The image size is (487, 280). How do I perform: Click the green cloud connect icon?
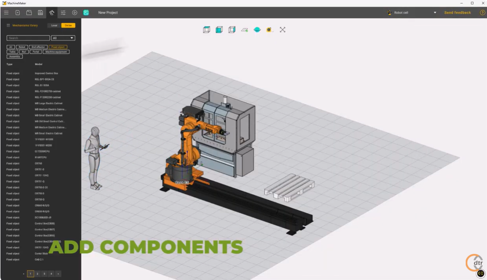point(86,13)
